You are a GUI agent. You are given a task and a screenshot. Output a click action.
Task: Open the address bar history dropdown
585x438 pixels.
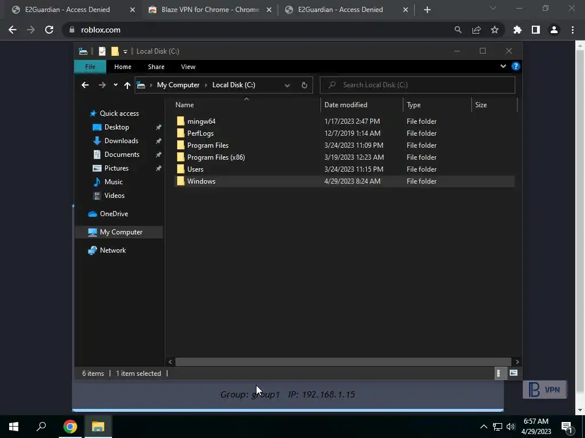click(x=287, y=86)
